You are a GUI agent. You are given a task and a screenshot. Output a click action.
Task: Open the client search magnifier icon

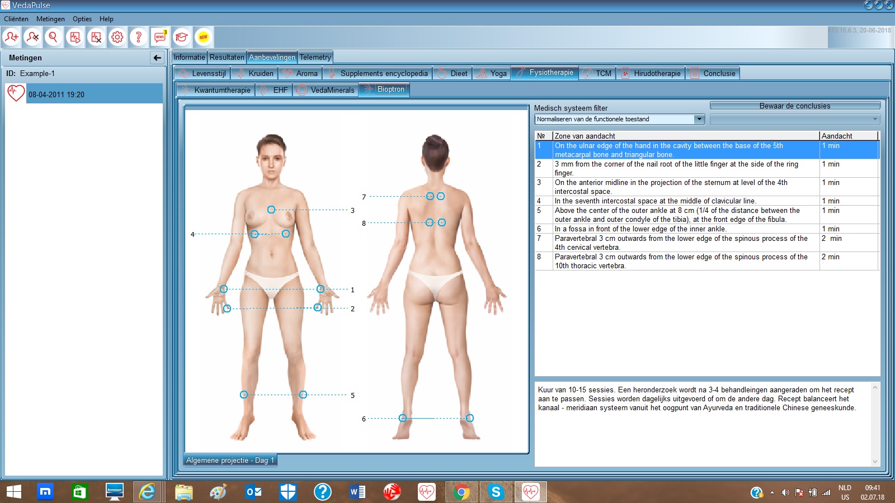point(53,37)
